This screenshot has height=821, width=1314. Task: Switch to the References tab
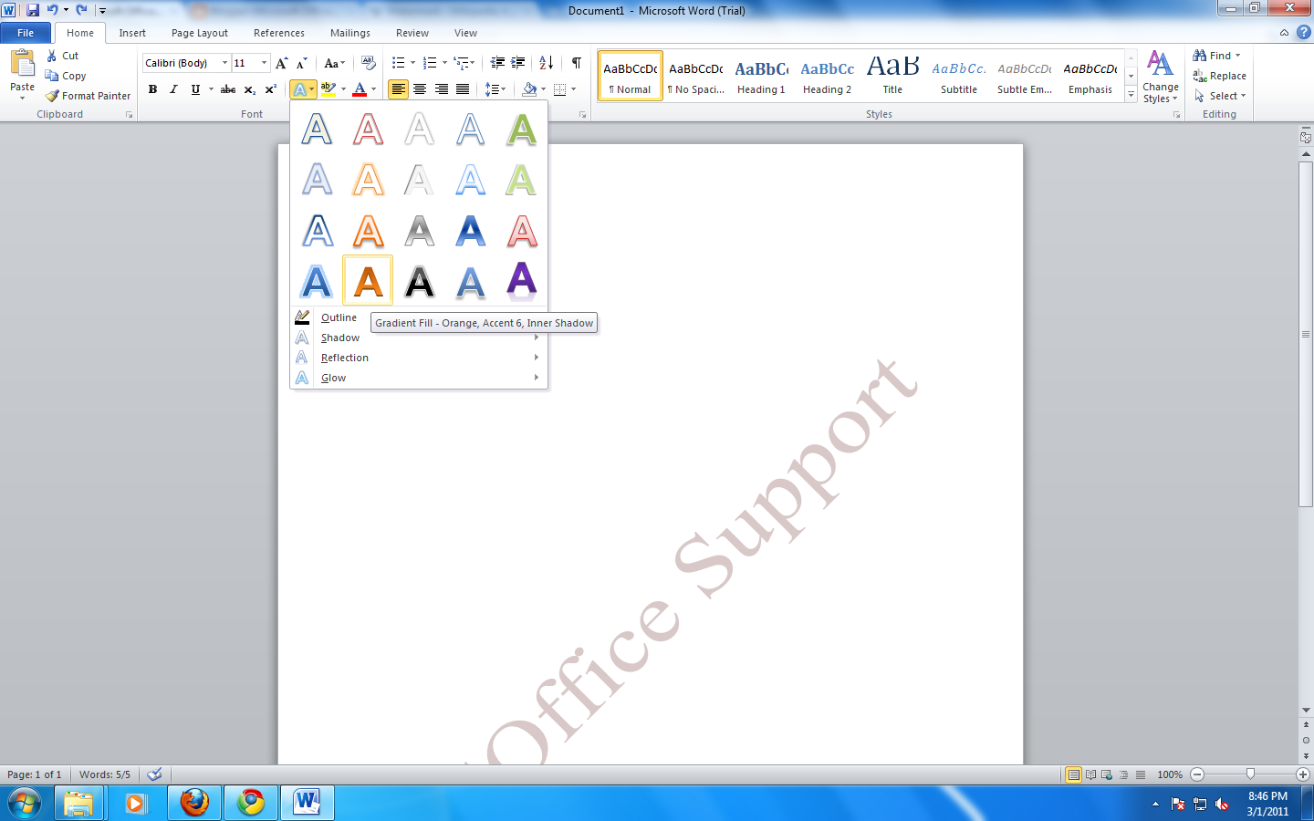click(279, 33)
